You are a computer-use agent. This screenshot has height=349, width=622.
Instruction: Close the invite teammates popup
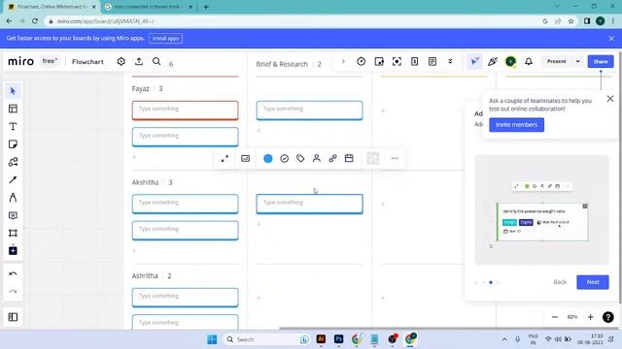tap(610, 99)
